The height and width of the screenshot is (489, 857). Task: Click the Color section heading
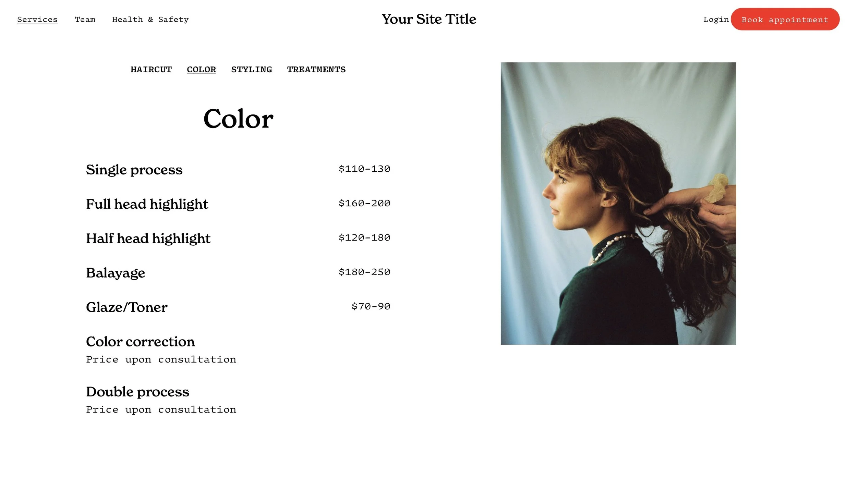pos(238,119)
